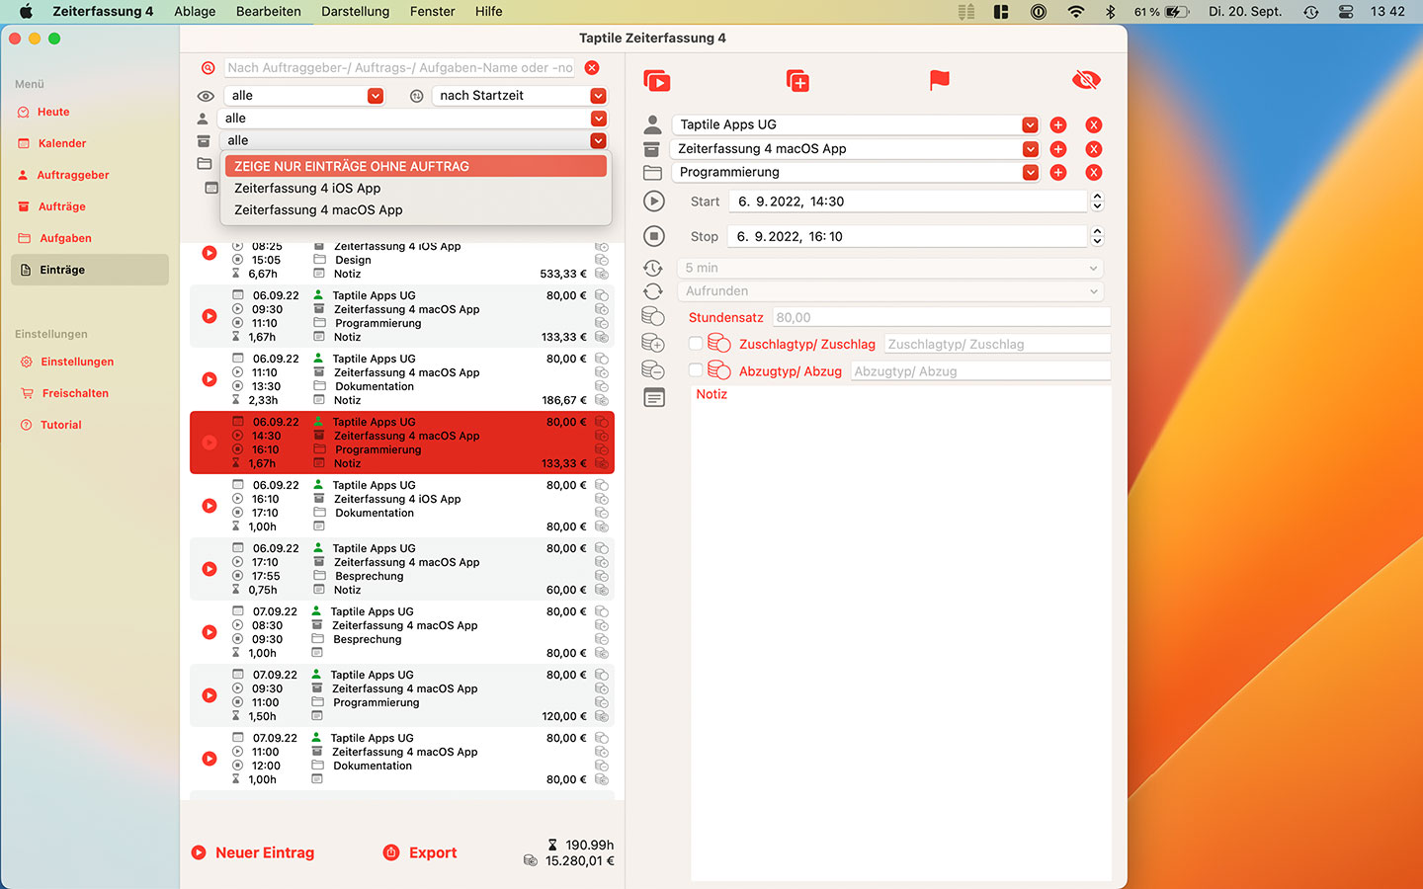Close the order filter dropdown arrow

click(598, 141)
